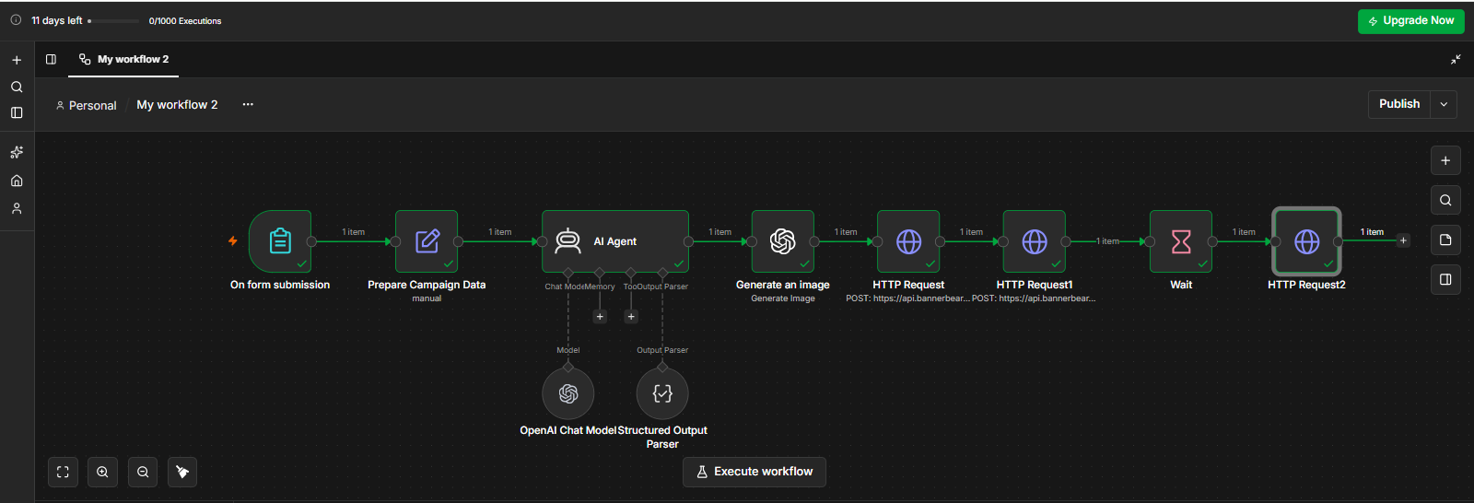Click the panel layout icon in the left sidebar

(x=17, y=112)
